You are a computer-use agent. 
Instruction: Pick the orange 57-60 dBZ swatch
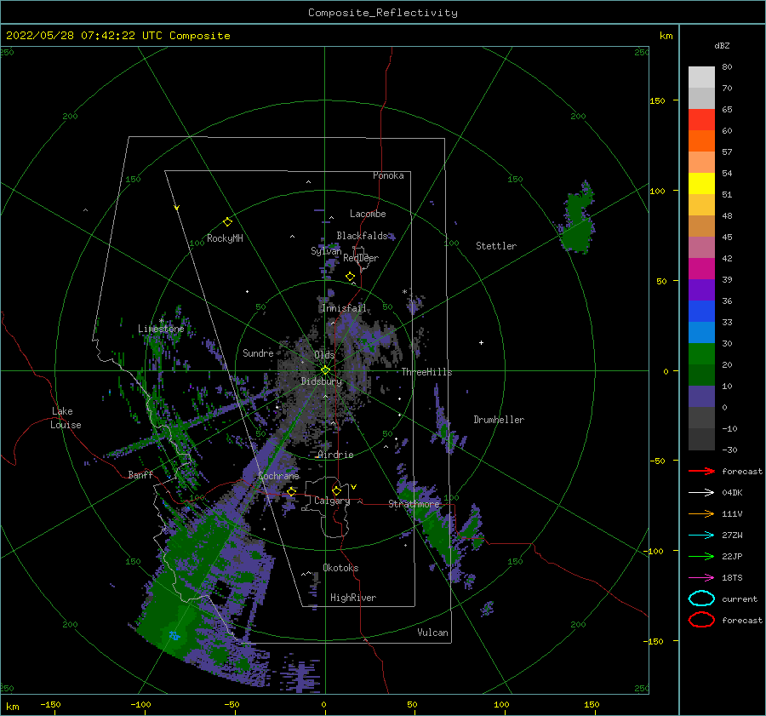point(701,141)
